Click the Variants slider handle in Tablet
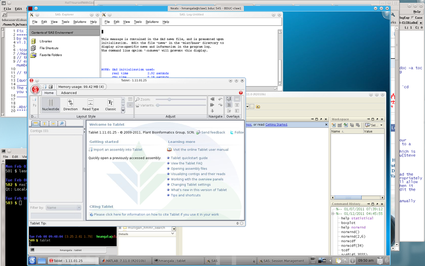Viewport: 425px width, 266px height. (x=157, y=105)
